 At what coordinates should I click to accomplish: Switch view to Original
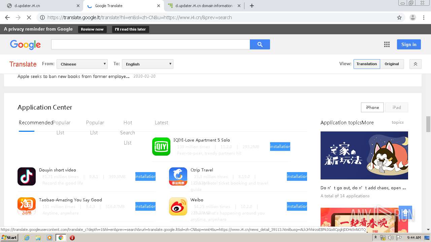[392, 64]
